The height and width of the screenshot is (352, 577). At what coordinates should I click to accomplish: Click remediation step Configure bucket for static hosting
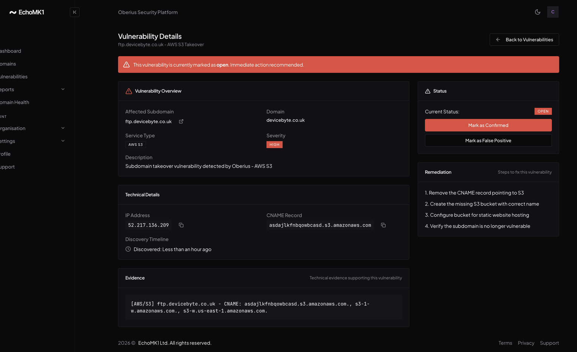coord(477,215)
